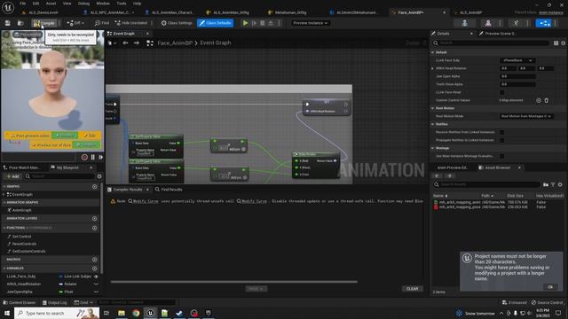Click the Browse to asset icon
This screenshot has height=319, width=568.
(x=20, y=23)
